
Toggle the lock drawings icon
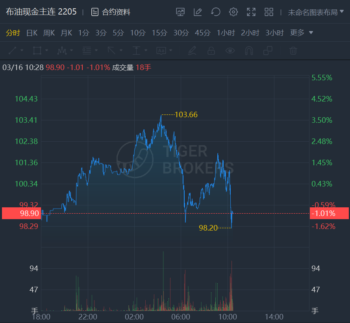[211, 50]
